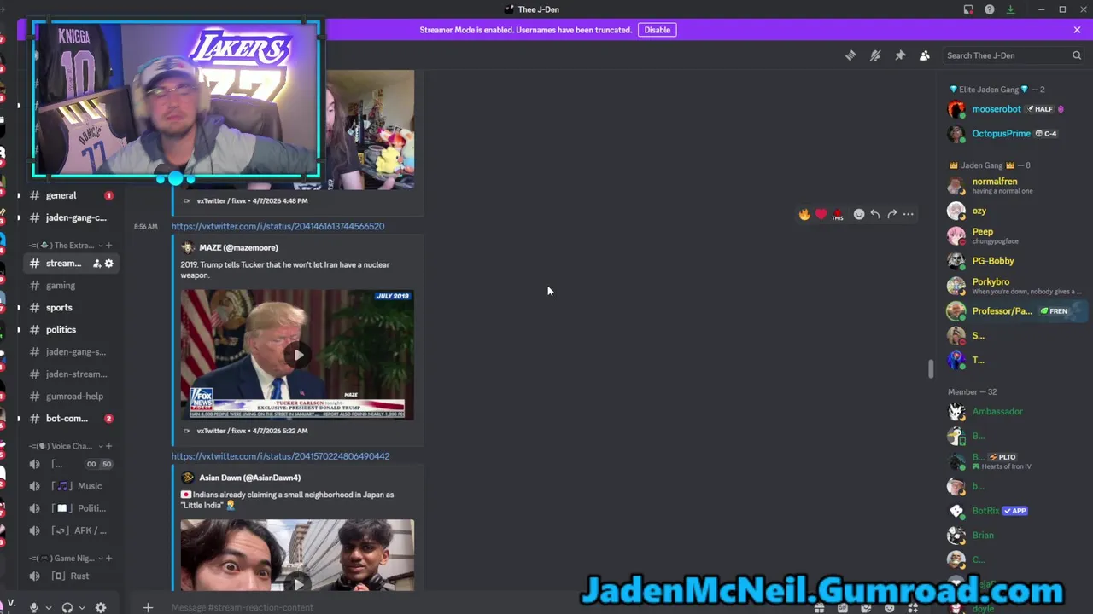
Task: React with the red heart emoji
Action: click(x=821, y=214)
